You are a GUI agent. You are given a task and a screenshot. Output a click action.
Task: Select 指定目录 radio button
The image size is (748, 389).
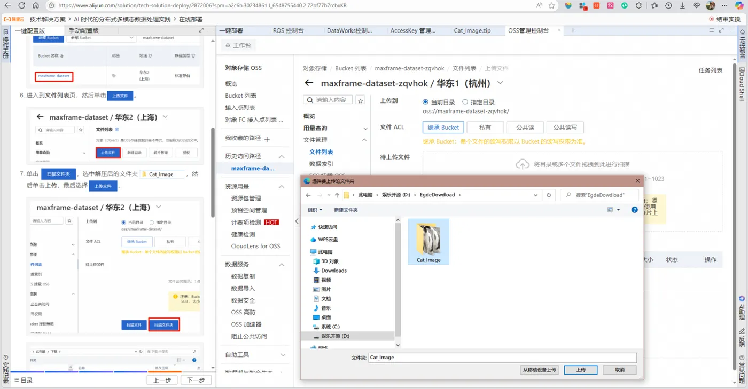465,101
